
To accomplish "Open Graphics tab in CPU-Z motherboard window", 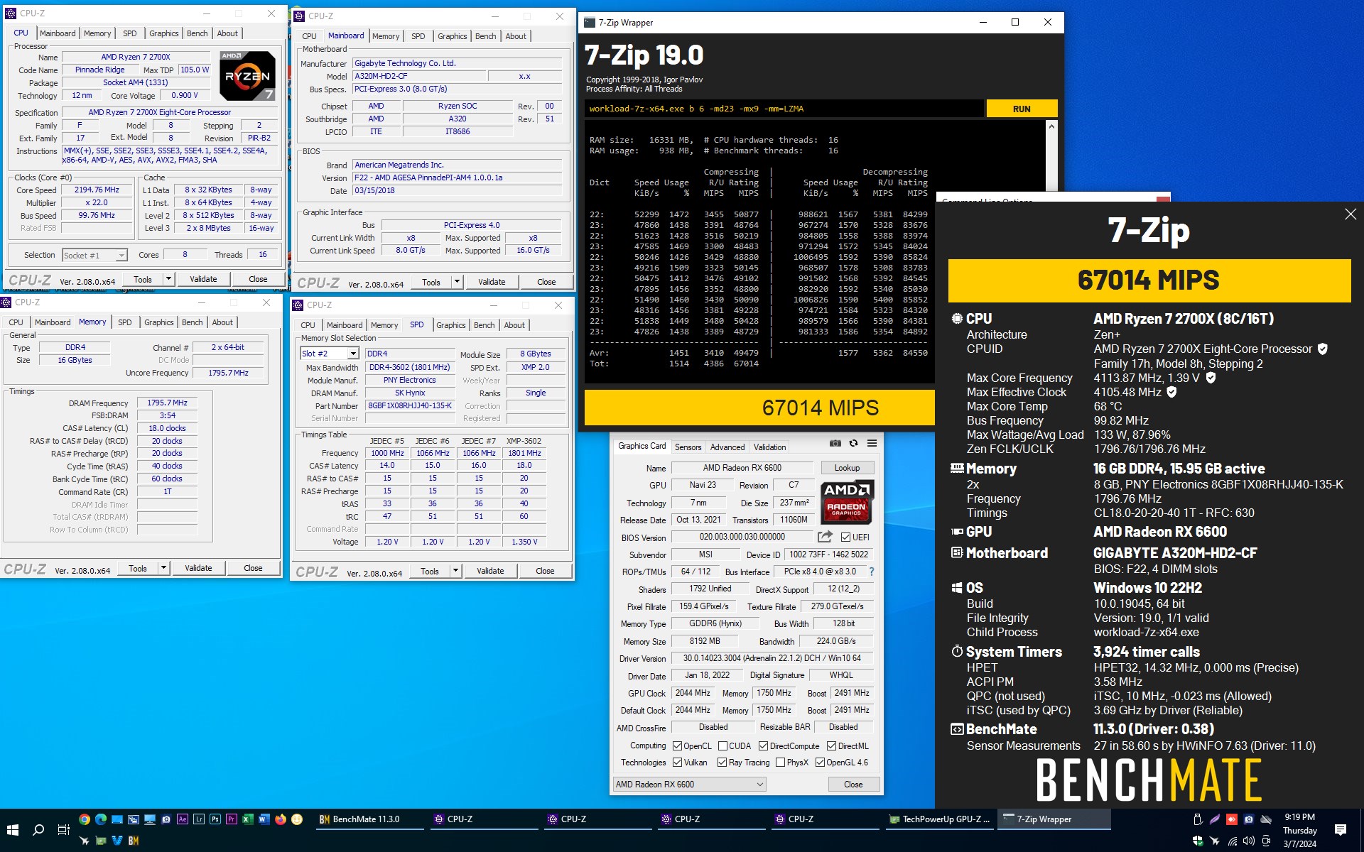I will coord(452,36).
